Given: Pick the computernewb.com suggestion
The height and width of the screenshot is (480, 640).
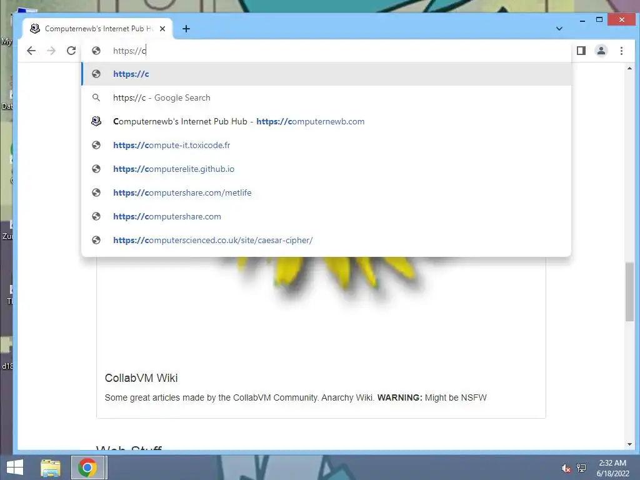Looking at the screenshot, I should [x=326, y=121].
